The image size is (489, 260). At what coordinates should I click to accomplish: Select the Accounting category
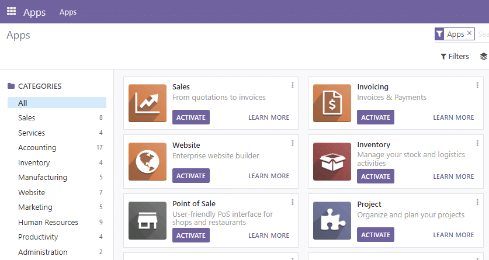(37, 148)
